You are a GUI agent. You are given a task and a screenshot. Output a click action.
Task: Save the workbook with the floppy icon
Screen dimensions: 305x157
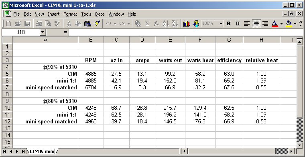27,24
